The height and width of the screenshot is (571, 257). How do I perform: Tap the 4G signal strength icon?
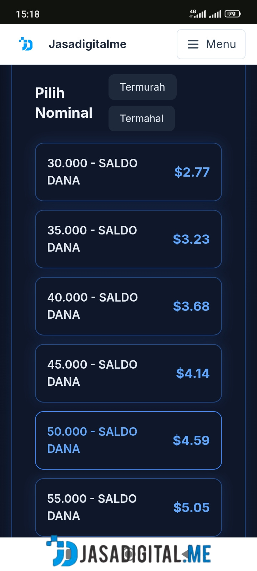click(198, 14)
